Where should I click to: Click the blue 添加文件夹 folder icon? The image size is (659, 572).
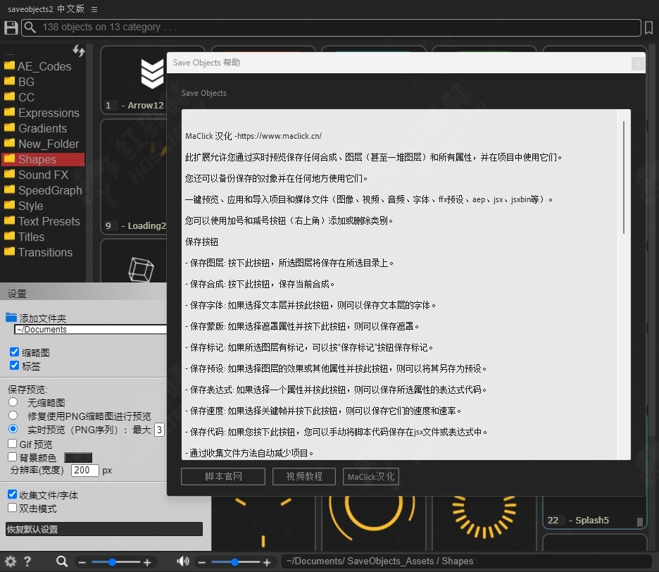coord(11,318)
